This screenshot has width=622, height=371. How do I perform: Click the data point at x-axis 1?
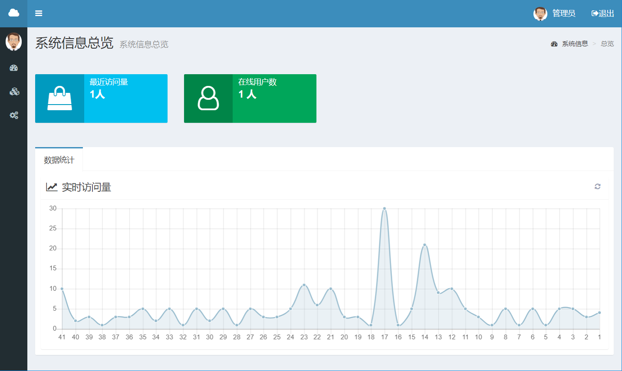(599, 313)
